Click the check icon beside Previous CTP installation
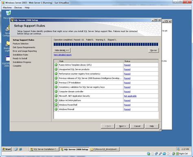This screenshot has width=193, height=157. [x=56, y=83]
